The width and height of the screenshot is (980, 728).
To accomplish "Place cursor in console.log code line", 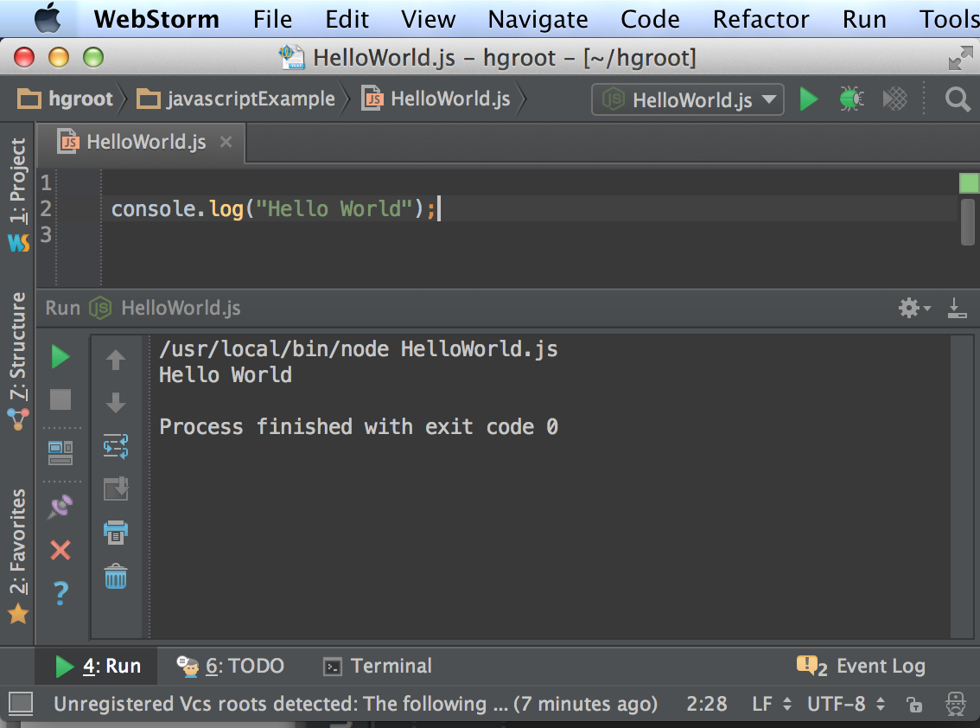I will point(274,208).
